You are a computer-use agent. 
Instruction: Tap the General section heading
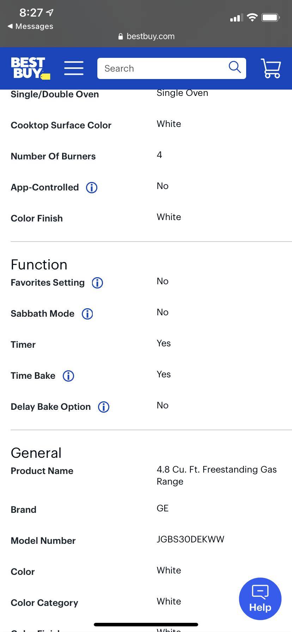[36, 453]
